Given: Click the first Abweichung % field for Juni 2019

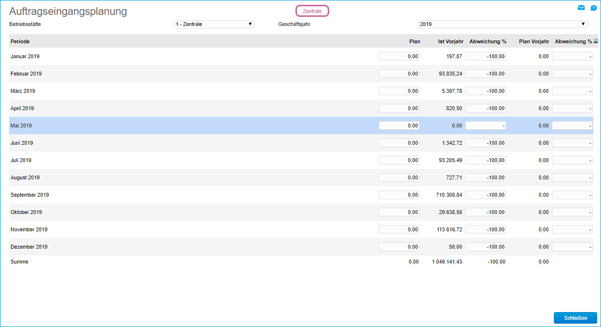Looking at the screenshot, I should (x=486, y=143).
